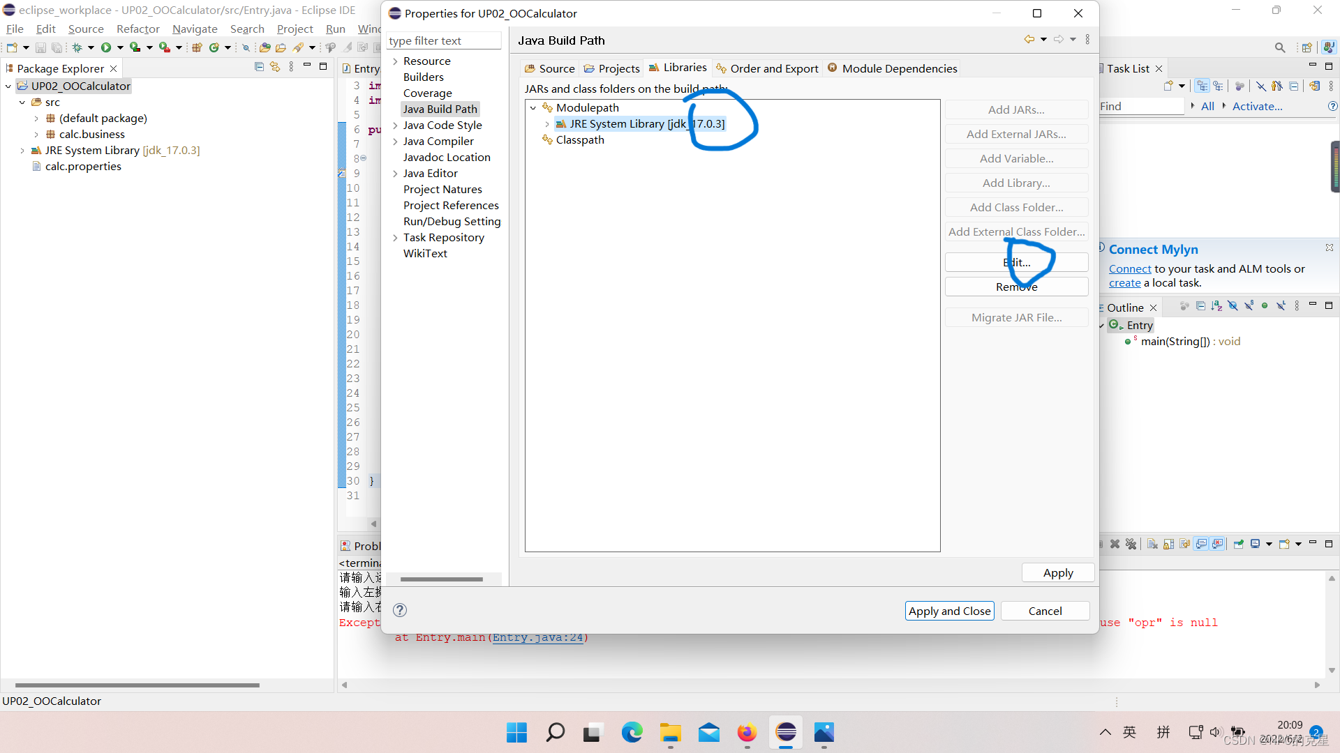
Task: Click the Debug bug icon in toolbar
Action: tap(77, 47)
